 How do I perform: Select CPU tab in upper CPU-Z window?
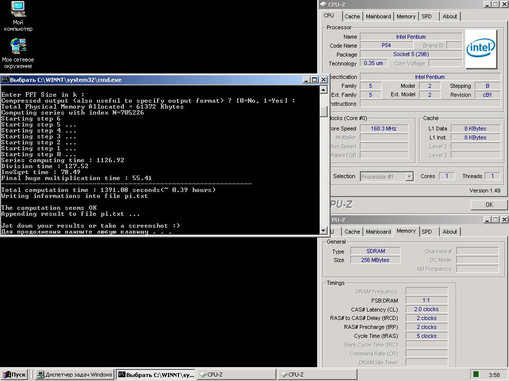coord(329,15)
